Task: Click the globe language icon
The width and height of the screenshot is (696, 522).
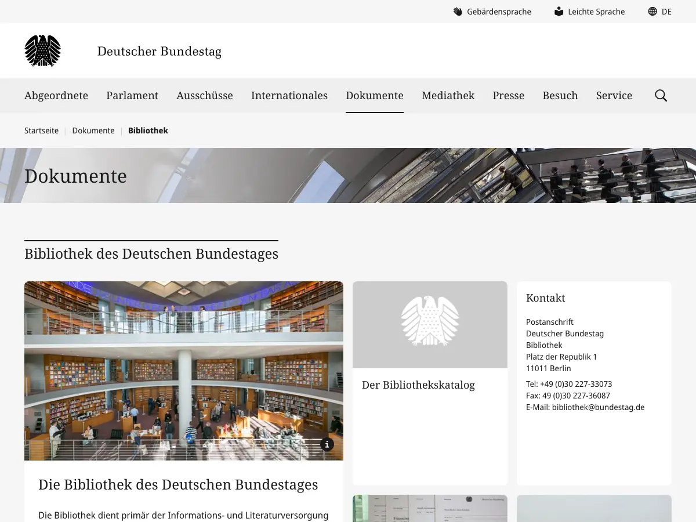Action: (652, 12)
